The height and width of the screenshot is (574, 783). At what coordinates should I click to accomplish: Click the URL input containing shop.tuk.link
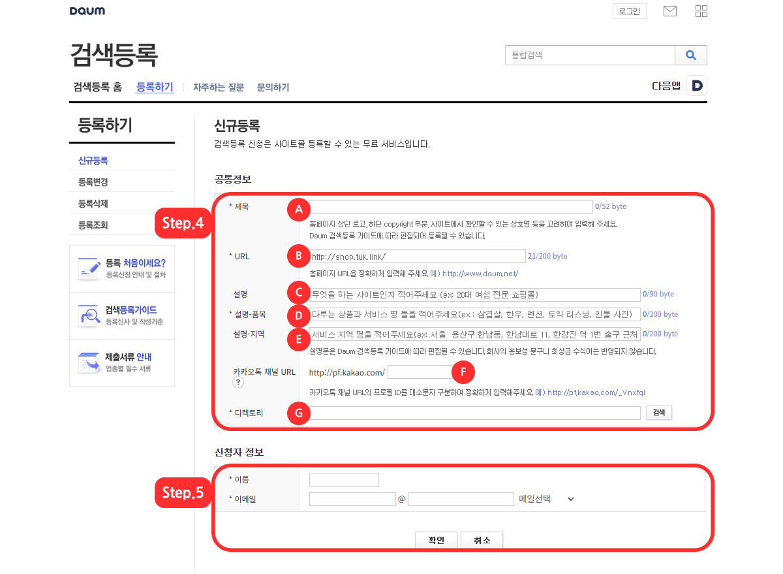tap(418, 256)
